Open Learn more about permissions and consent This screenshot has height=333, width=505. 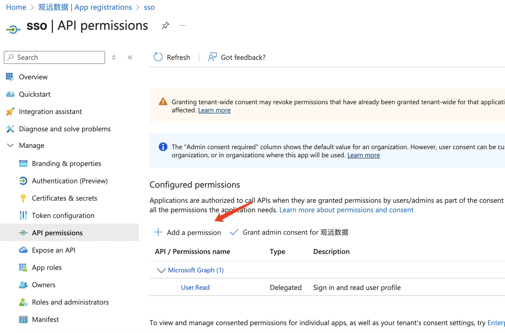point(346,210)
